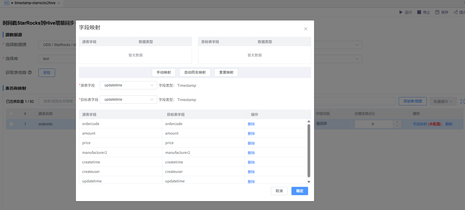The image size is (465, 210).
Task: Click the 自动同名映射 button
Action: 195,72
